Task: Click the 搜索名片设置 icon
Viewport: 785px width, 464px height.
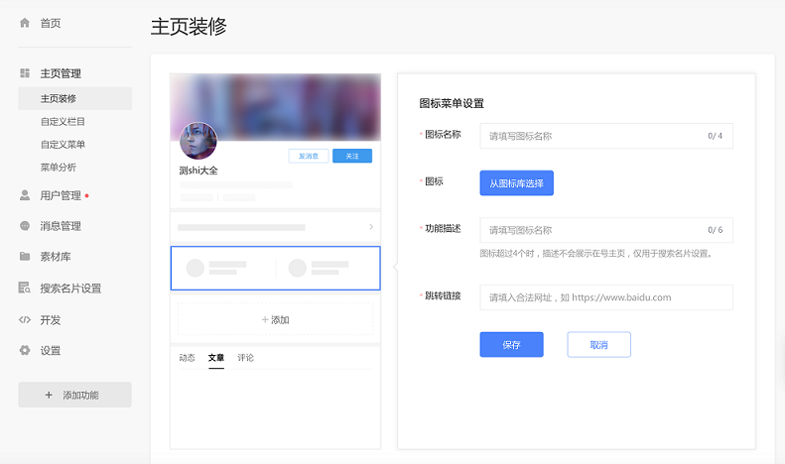Action: point(25,289)
